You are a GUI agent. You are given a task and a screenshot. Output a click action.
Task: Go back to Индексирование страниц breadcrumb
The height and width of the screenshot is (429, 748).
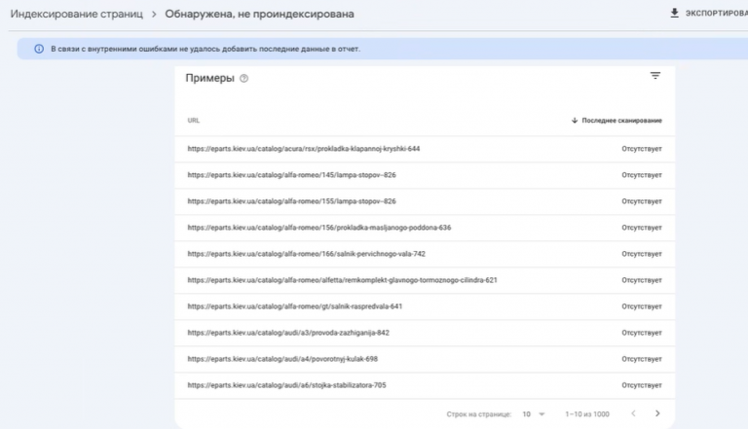click(76, 14)
